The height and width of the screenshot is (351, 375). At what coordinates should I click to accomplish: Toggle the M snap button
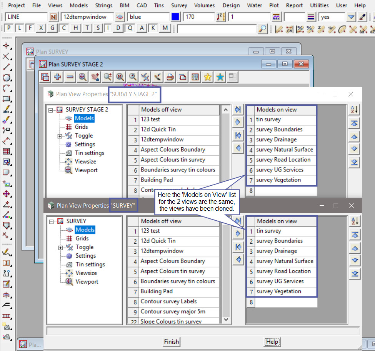click(x=165, y=28)
